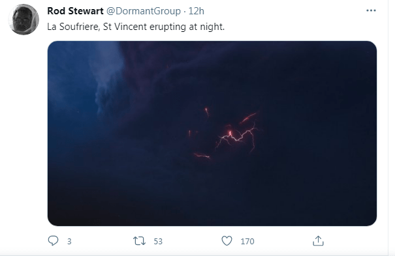Open the three-dot more options menu
This screenshot has height=256, width=395.
click(x=371, y=10)
